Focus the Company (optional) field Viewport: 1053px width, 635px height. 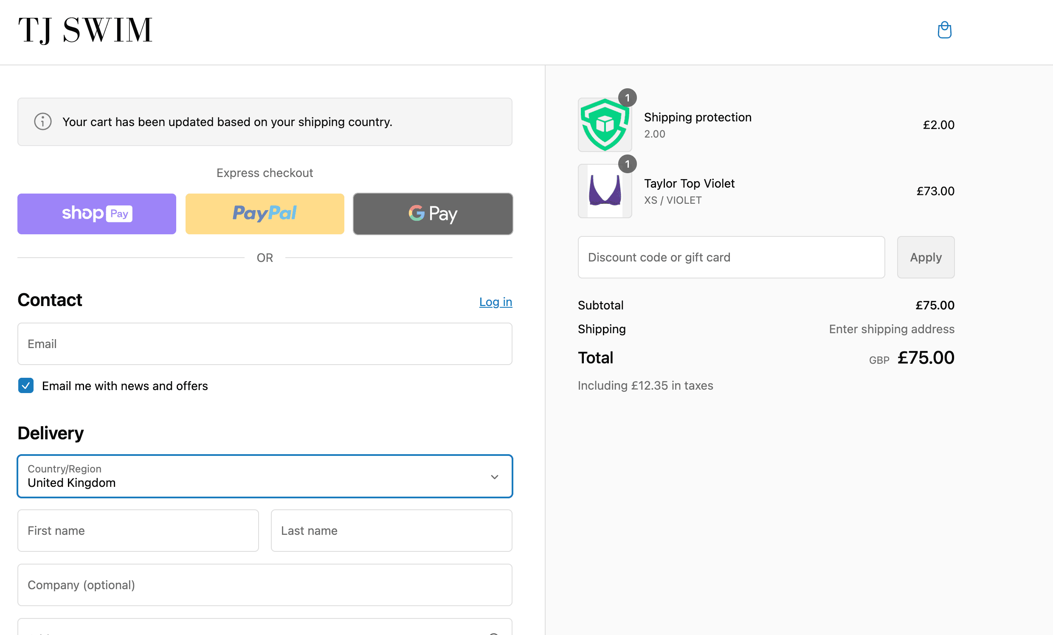265,584
